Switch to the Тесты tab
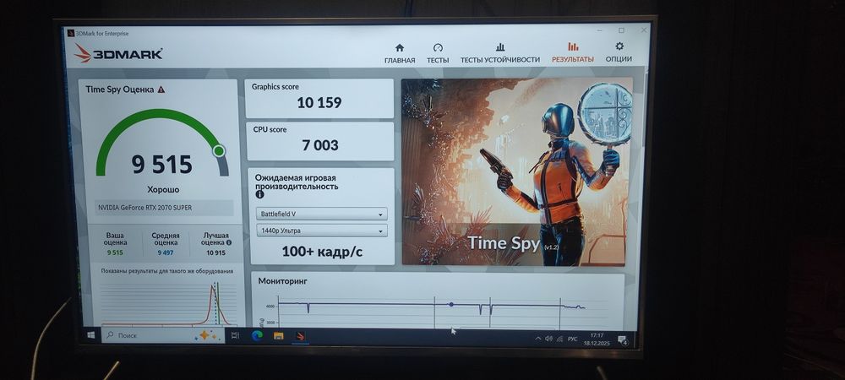 [x=438, y=53]
